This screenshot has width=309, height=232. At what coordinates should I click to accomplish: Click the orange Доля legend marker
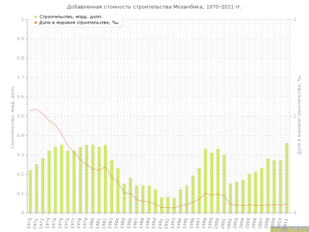pos(36,22)
